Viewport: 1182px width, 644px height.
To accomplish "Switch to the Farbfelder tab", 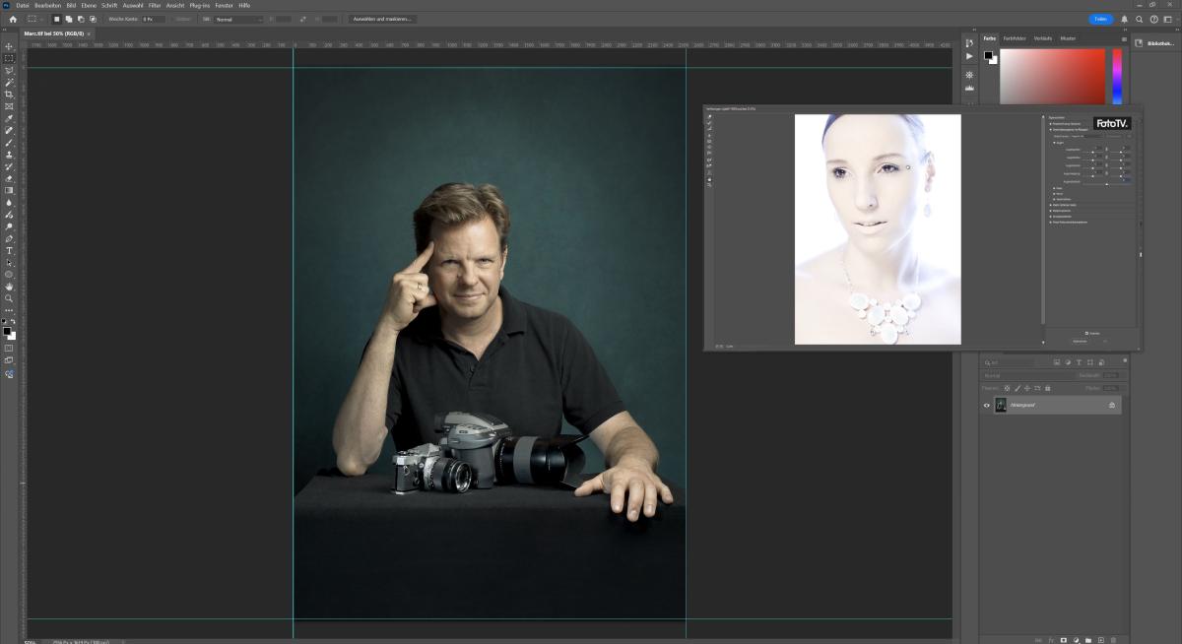I will click(x=1015, y=37).
